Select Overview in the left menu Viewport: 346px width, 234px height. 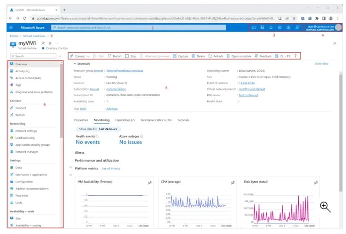pyautogui.click(x=34, y=64)
